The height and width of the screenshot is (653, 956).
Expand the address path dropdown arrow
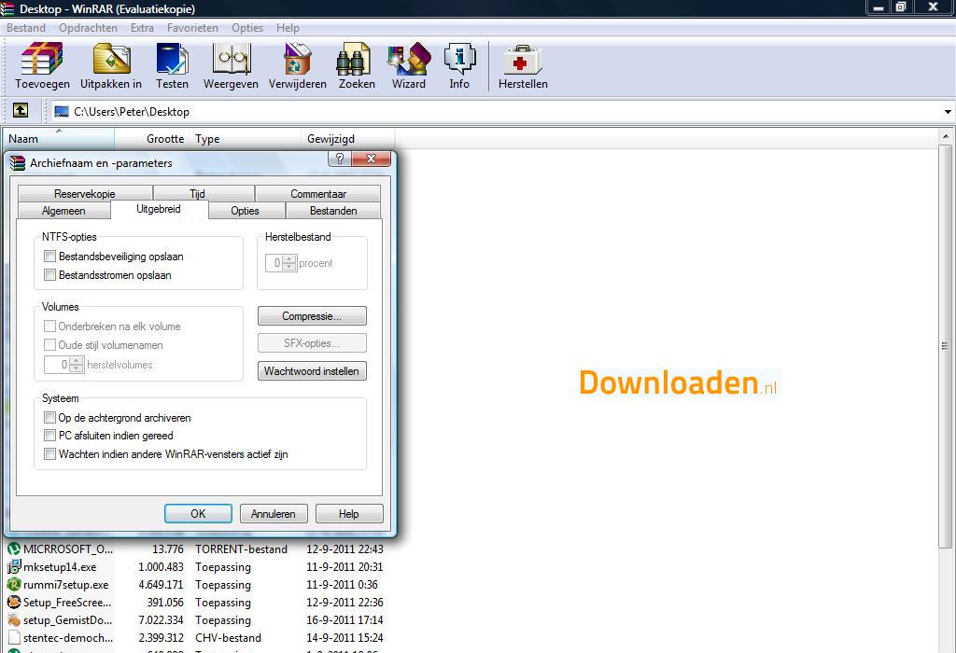[948, 111]
